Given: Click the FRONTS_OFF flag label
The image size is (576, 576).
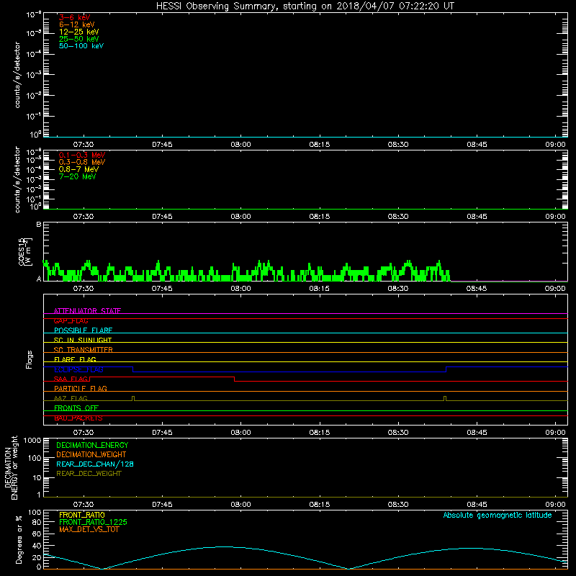Looking at the screenshot, I should click(76, 408).
